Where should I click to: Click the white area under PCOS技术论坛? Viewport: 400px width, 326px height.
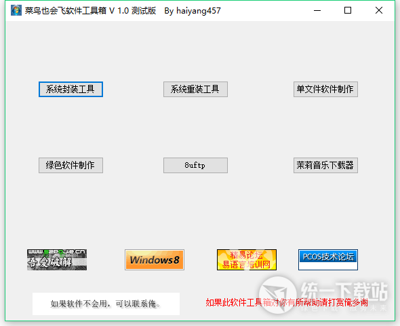pos(328,266)
